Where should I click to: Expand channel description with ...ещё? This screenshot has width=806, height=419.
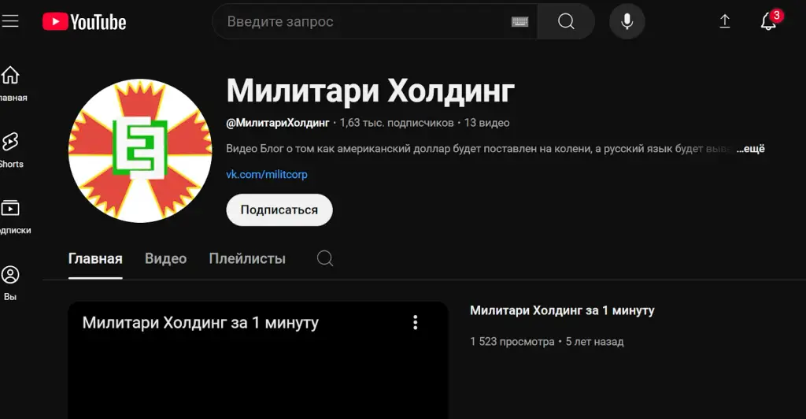(750, 149)
